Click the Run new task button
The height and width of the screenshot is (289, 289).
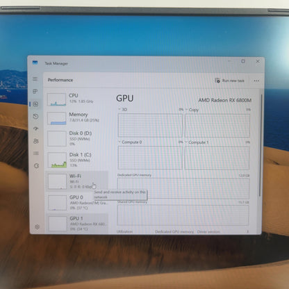coord(229,81)
